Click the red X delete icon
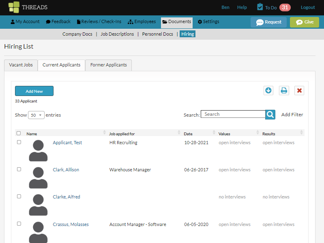This screenshot has height=243, width=324. coord(299,90)
